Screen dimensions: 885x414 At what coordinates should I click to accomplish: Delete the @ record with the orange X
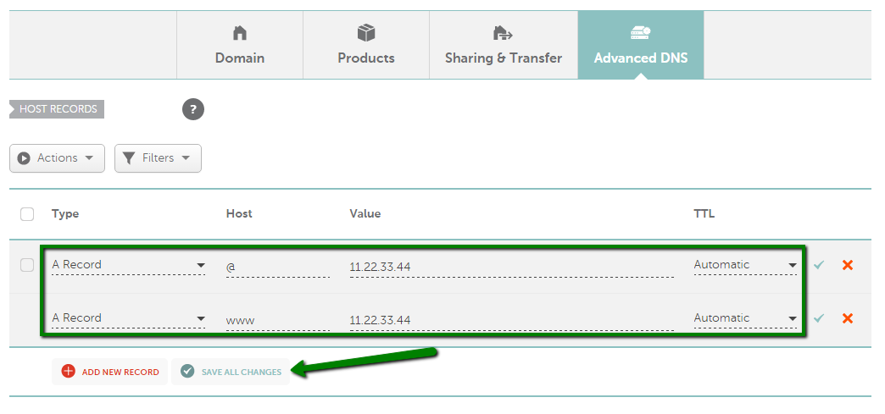tap(847, 265)
